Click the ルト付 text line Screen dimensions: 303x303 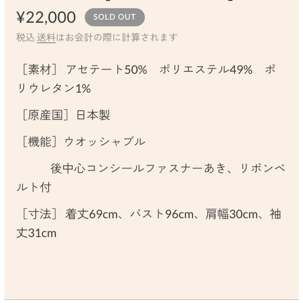click(x=34, y=187)
